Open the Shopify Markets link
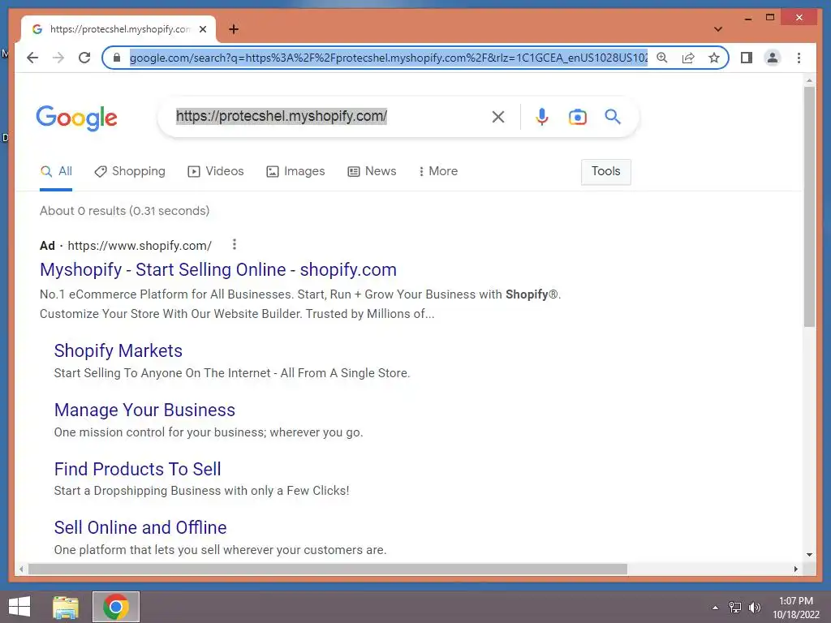831x623 pixels. [x=118, y=350]
